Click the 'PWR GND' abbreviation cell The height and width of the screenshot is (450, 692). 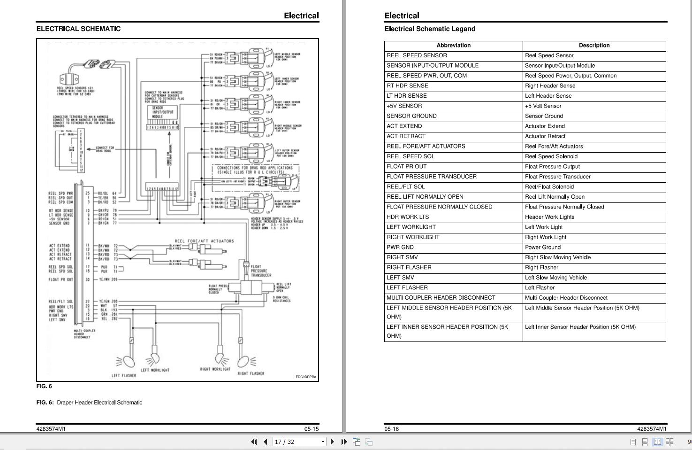coord(454,248)
